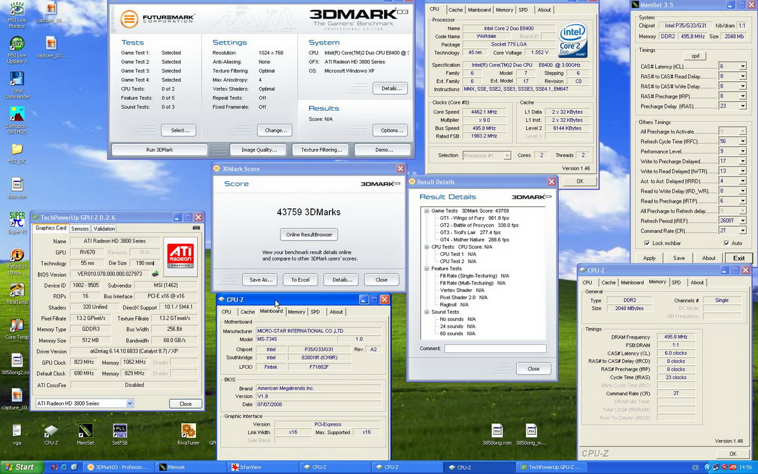Click the Comment field in Result Details
Image resolution: width=758 pixels, height=474 pixels.
(495, 349)
